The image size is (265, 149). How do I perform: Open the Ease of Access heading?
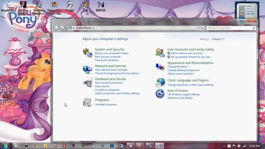coord(178,91)
